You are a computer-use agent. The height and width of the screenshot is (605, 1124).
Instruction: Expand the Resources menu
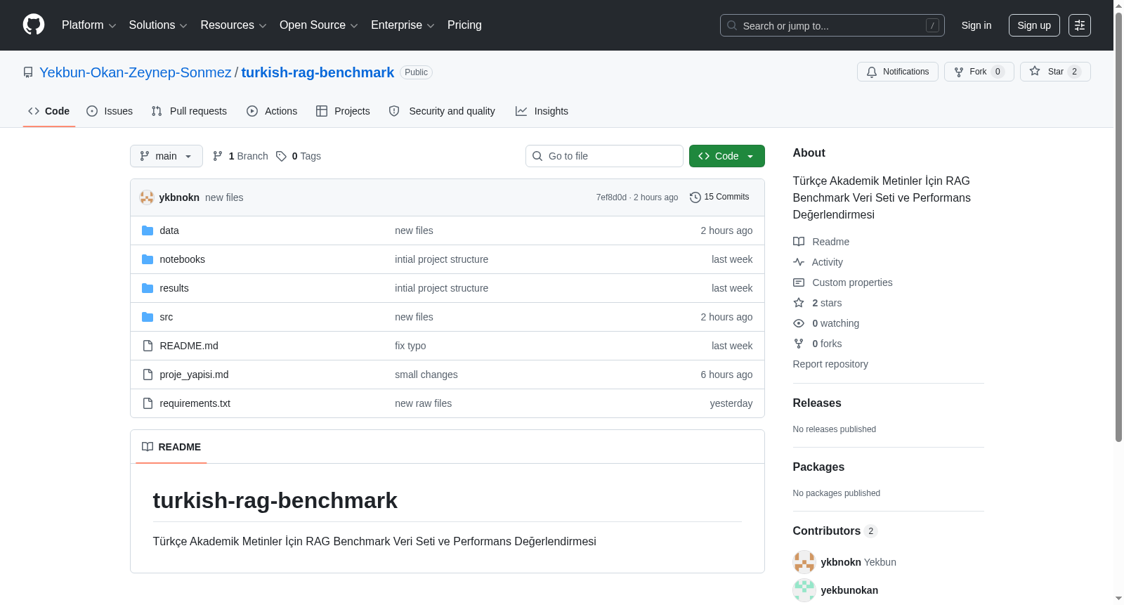(x=234, y=25)
